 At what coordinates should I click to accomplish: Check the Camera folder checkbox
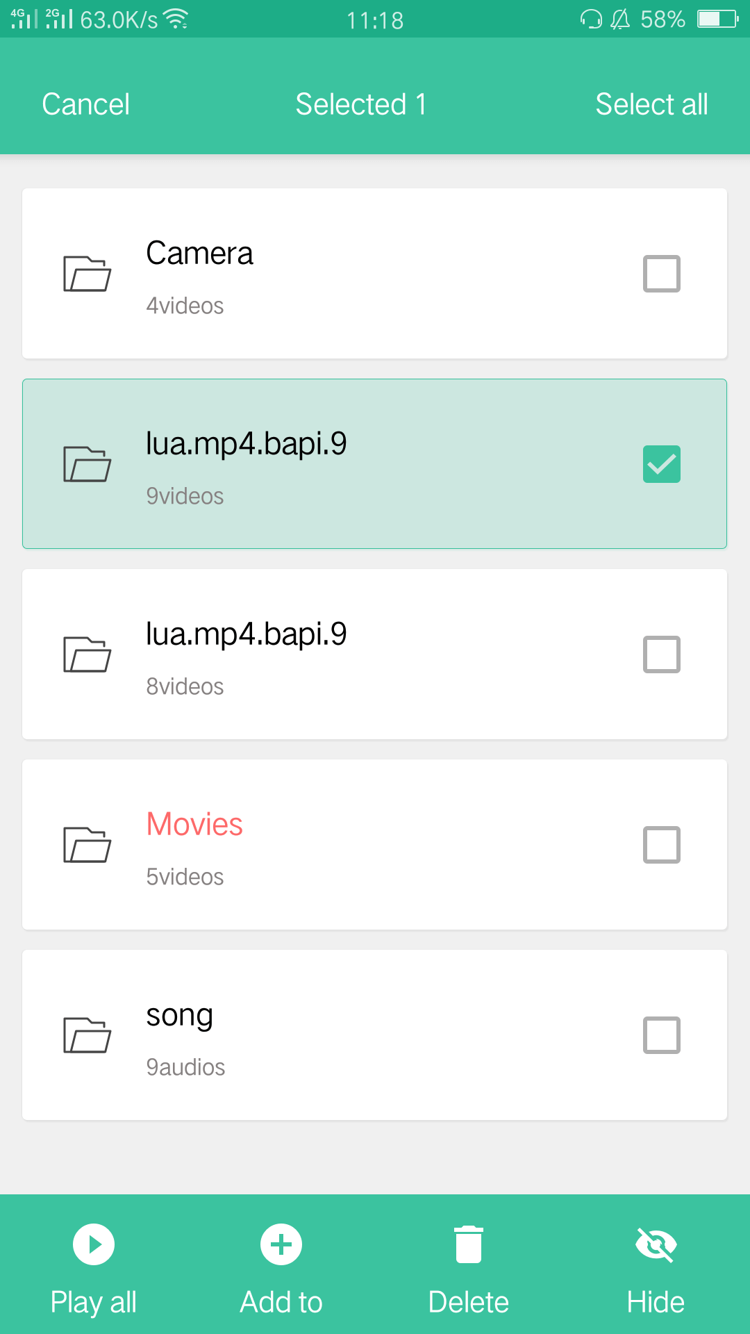point(661,274)
